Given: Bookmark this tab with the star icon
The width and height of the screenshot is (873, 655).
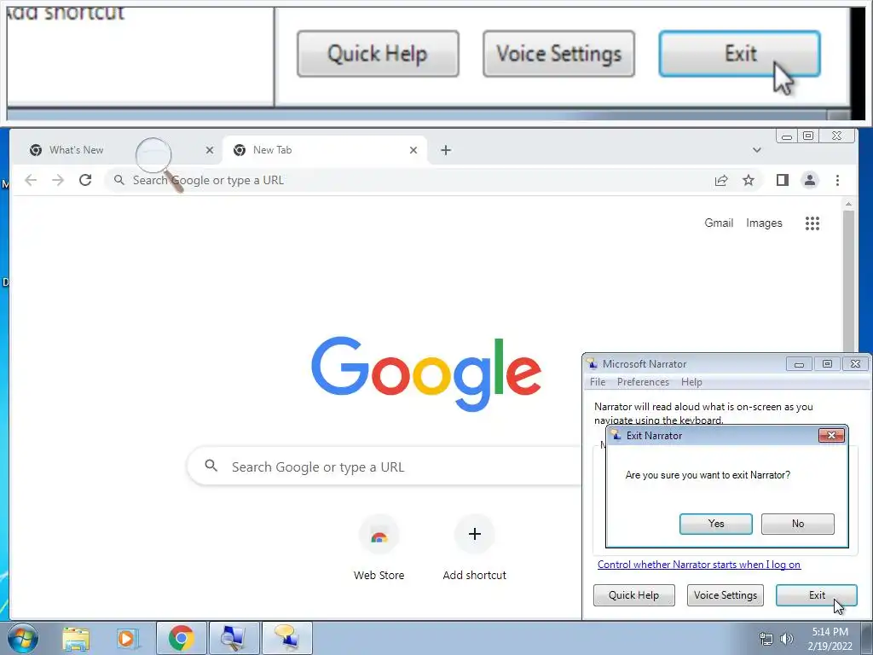Looking at the screenshot, I should coord(749,180).
